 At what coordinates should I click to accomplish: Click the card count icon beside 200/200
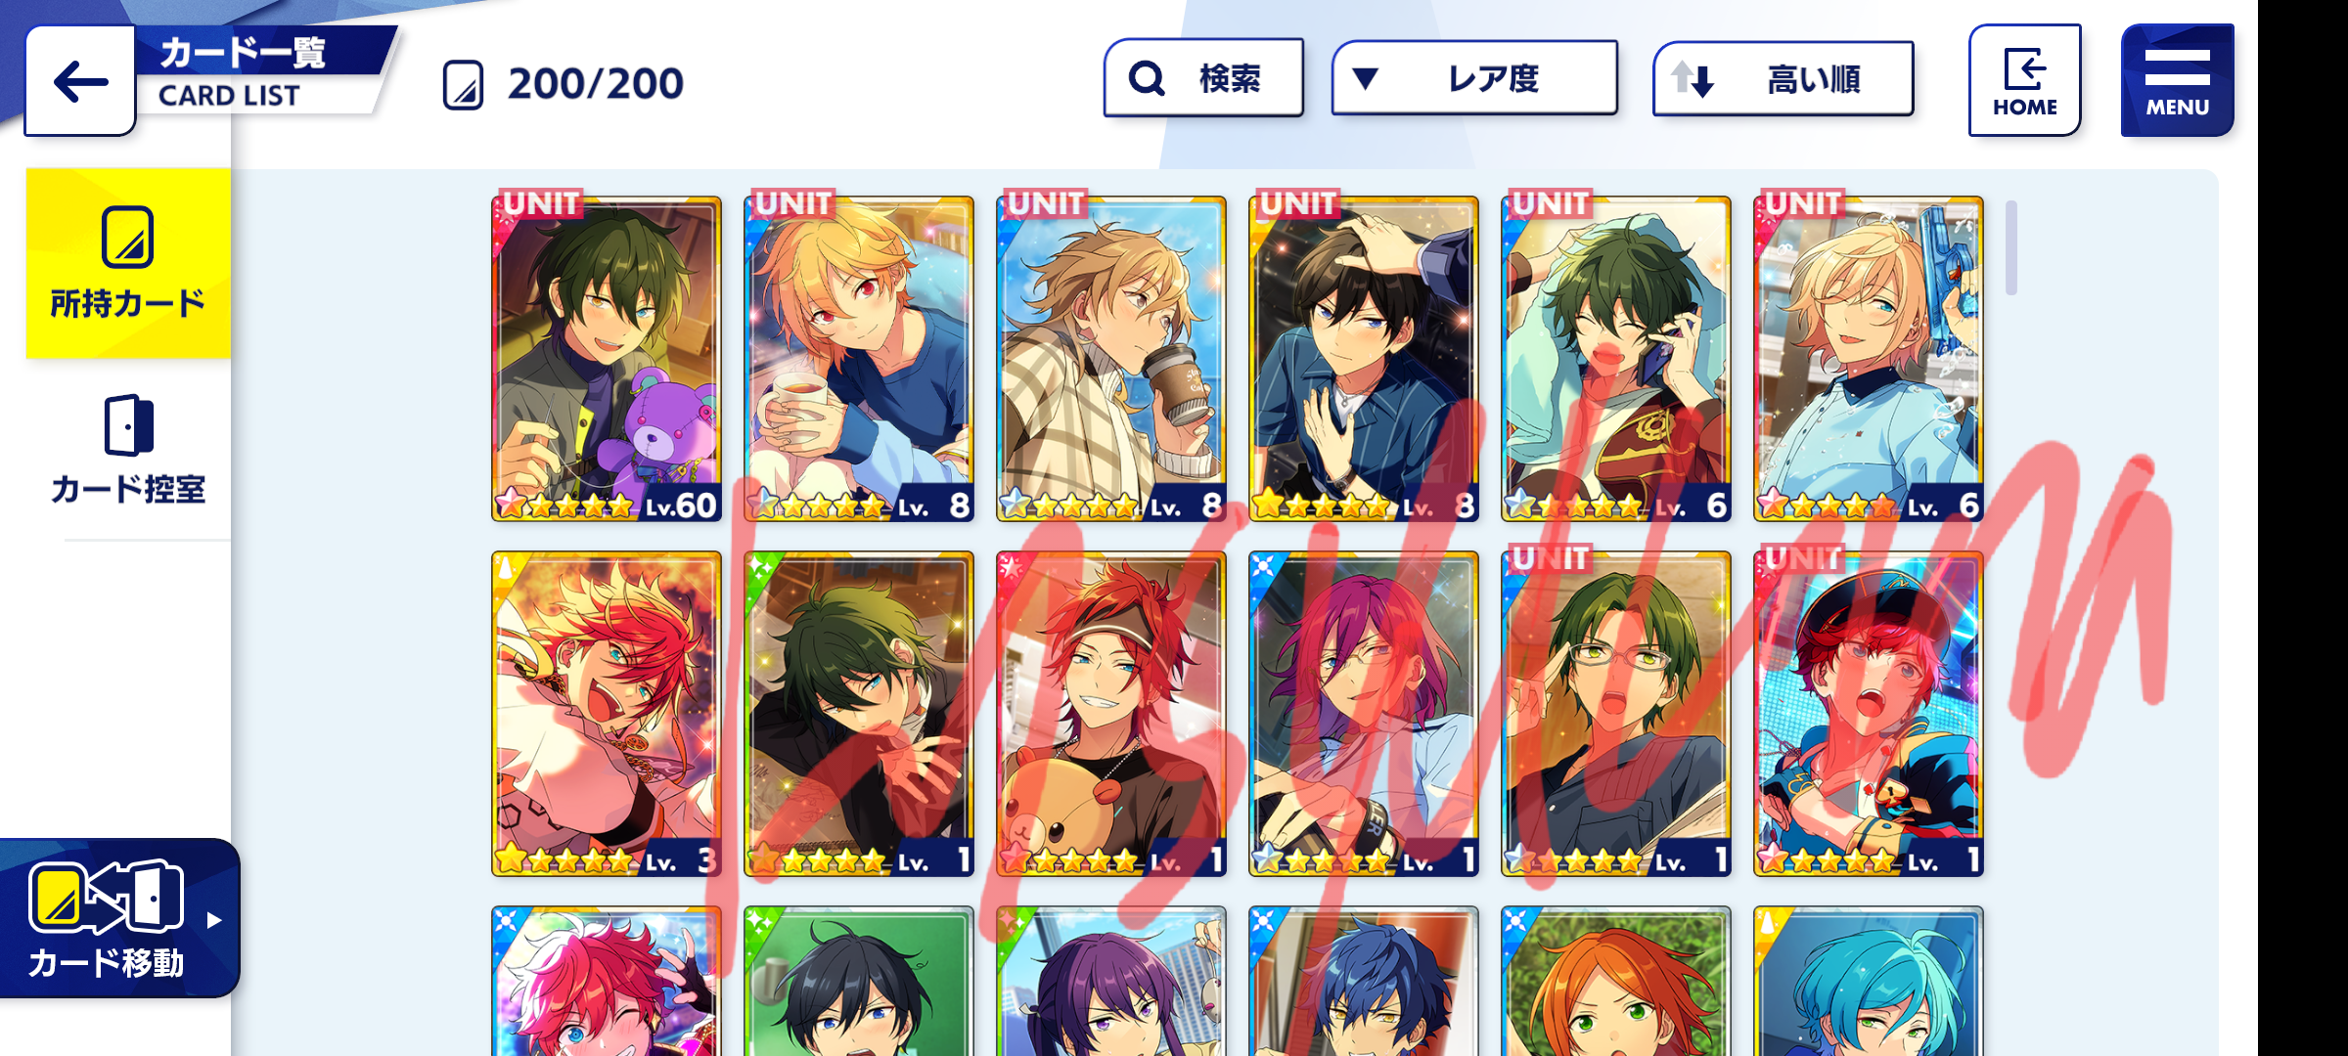[463, 85]
